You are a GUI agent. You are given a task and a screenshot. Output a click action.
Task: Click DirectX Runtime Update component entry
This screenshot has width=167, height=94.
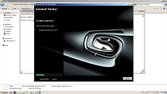(46, 26)
